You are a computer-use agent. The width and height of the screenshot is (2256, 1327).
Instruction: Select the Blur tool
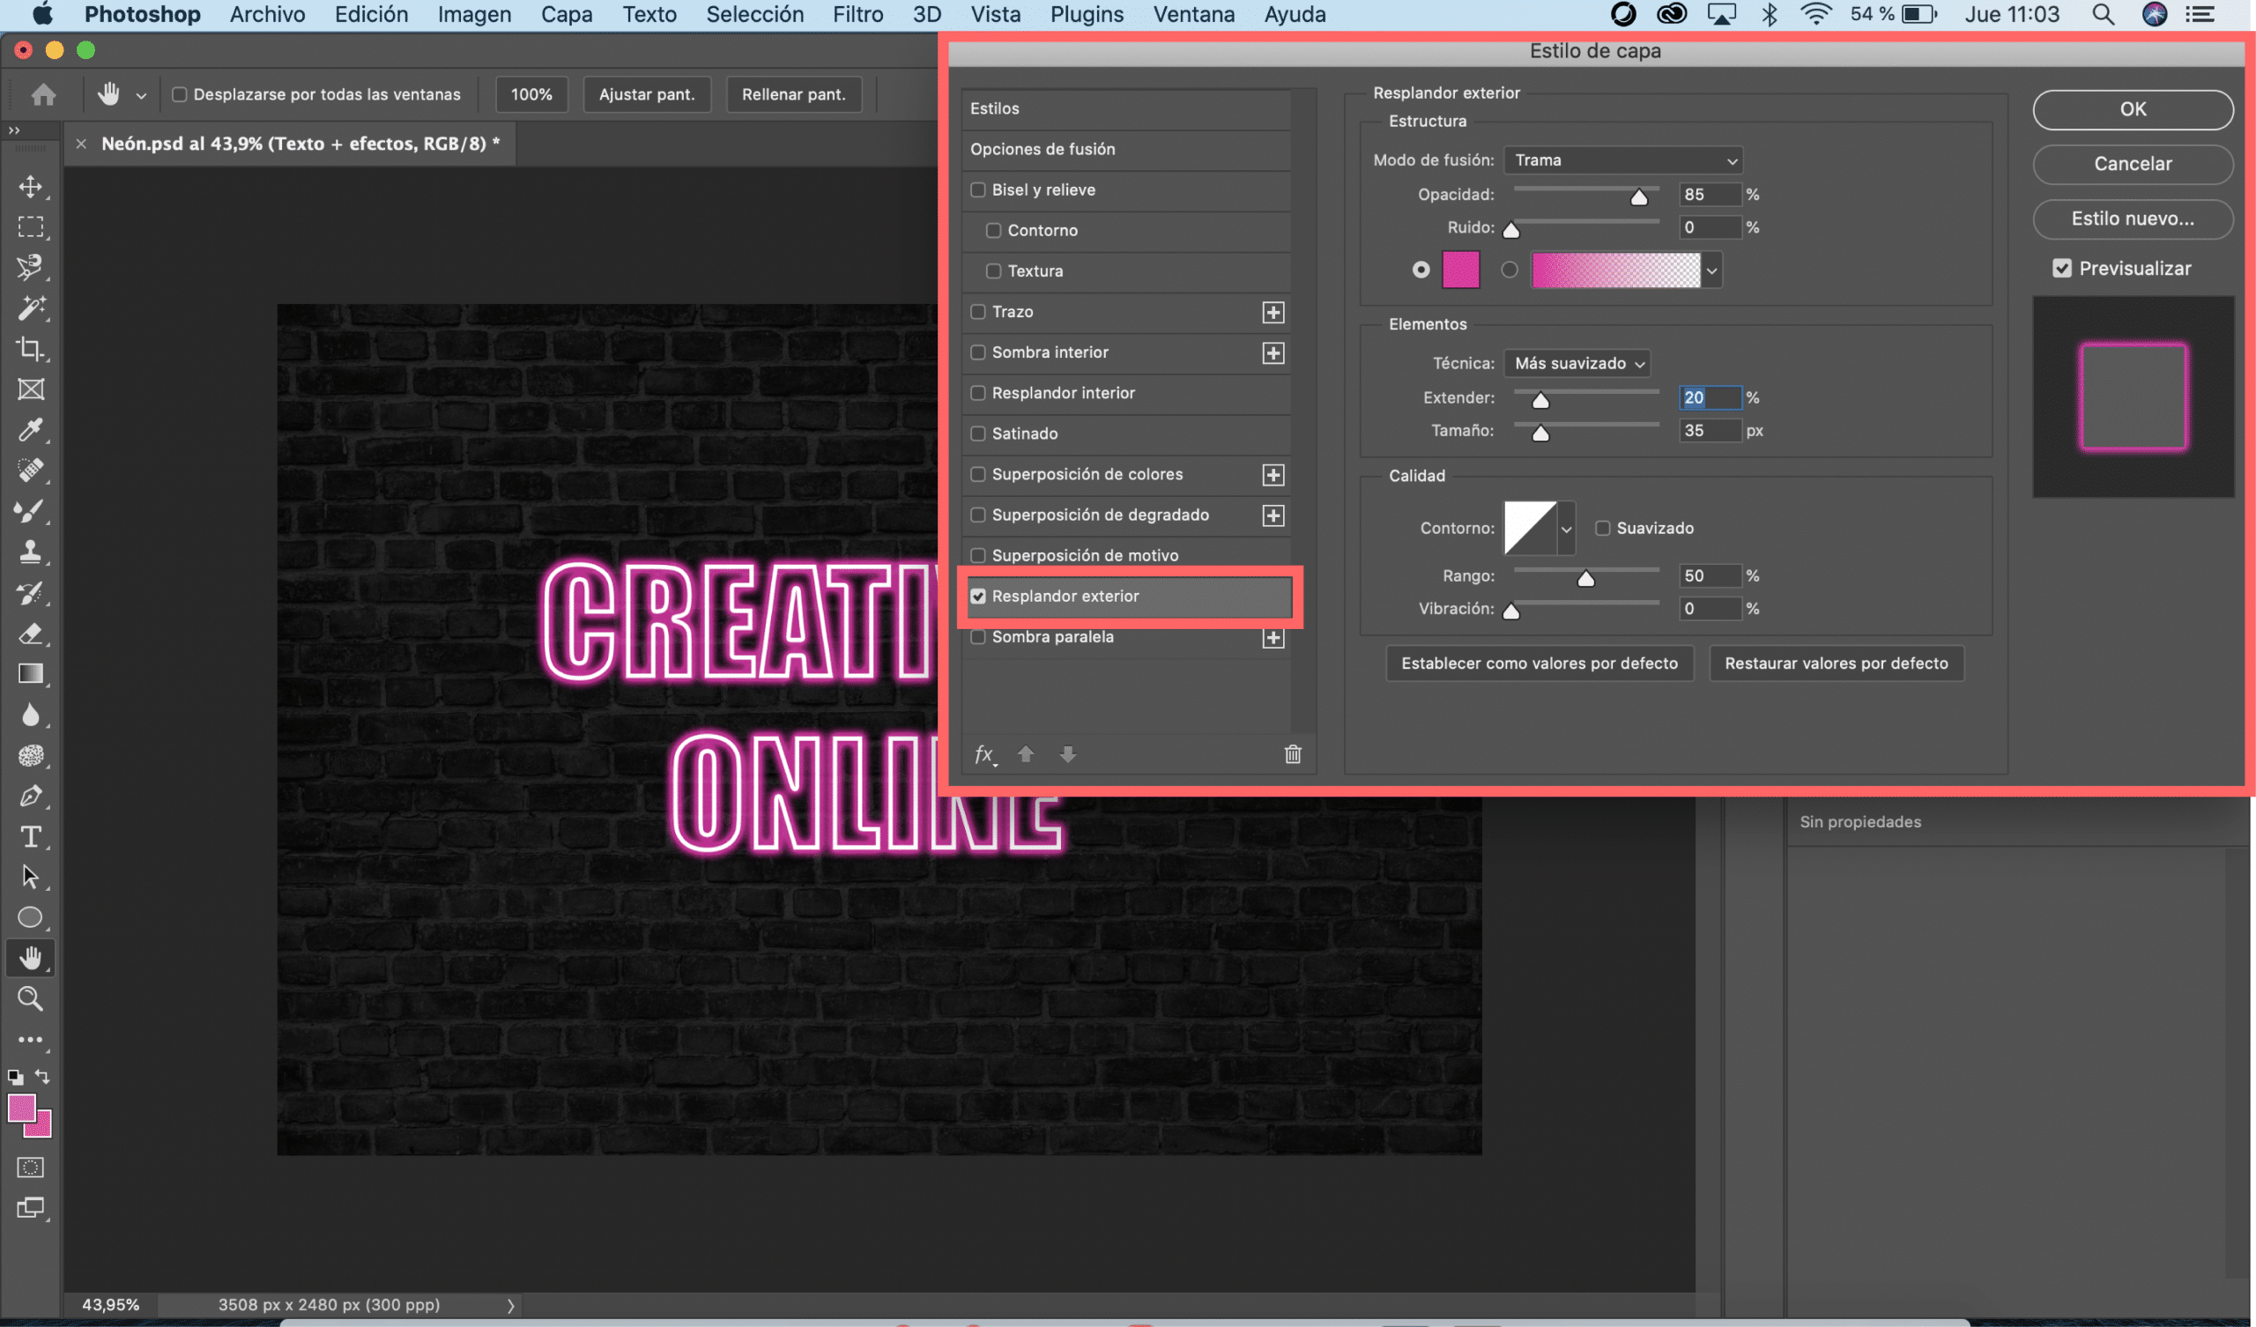[x=31, y=715]
